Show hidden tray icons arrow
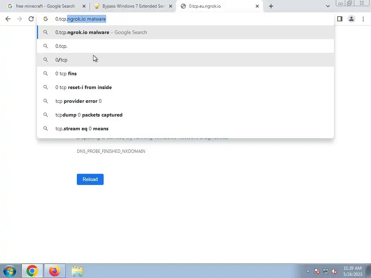The height and width of the screenshot is (278, 371). tap(308, 271)
